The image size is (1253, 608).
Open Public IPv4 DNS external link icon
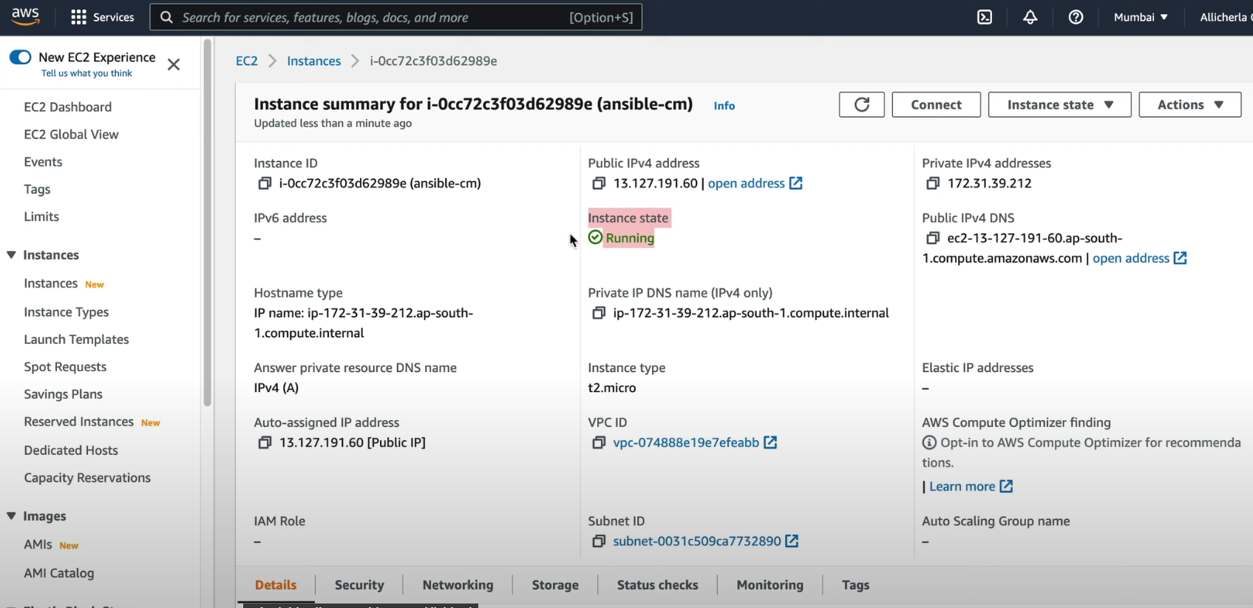click(x=1181, y=258)
